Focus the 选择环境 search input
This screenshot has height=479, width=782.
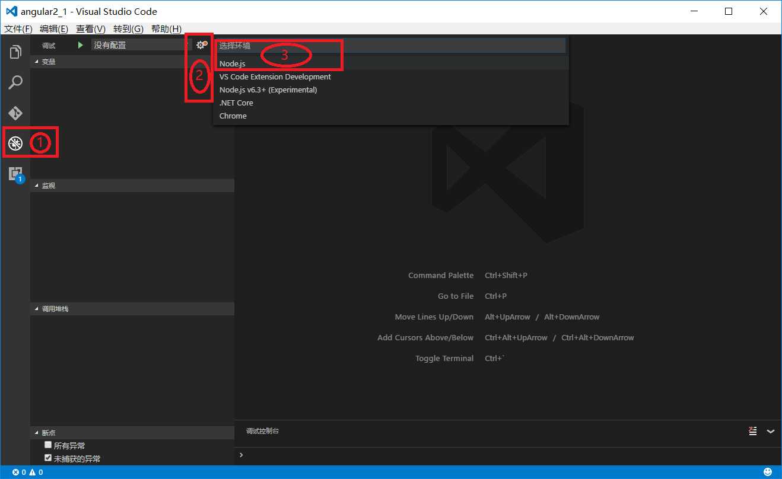tap(391, 45)
